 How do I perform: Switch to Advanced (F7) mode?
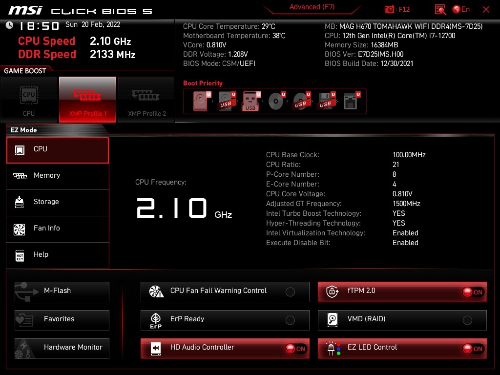click(x=312, y=7)
